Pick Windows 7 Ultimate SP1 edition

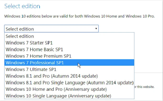(x=69, y=69)
